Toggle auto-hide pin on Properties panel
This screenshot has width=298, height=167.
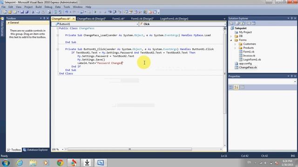pyautogui.click(x=292, y=76)
